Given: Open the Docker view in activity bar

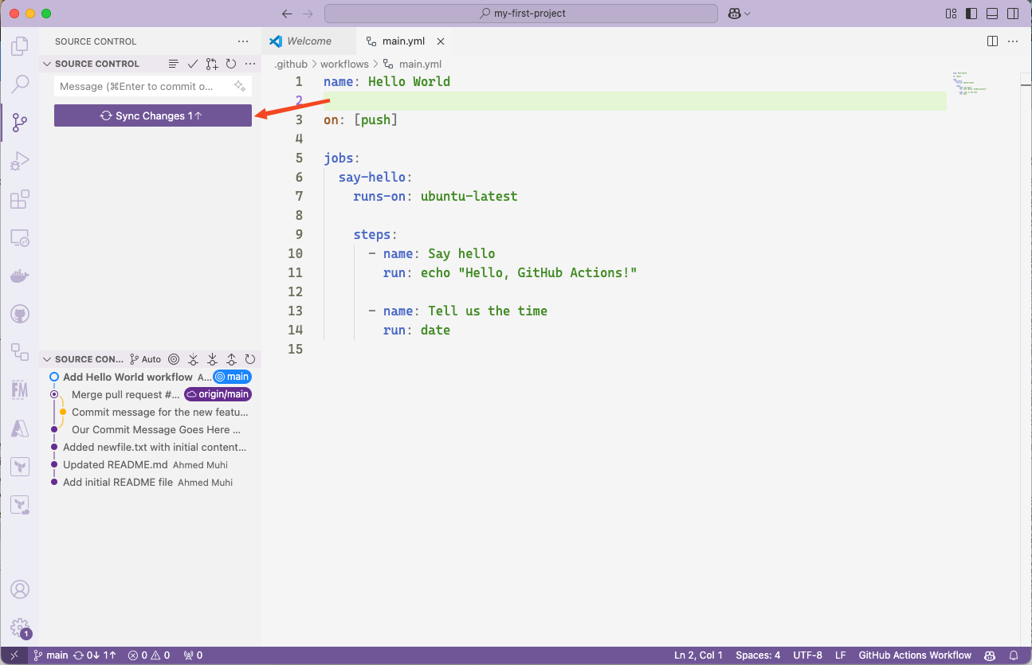Looking at the screenshot, I should coord(20,276).
